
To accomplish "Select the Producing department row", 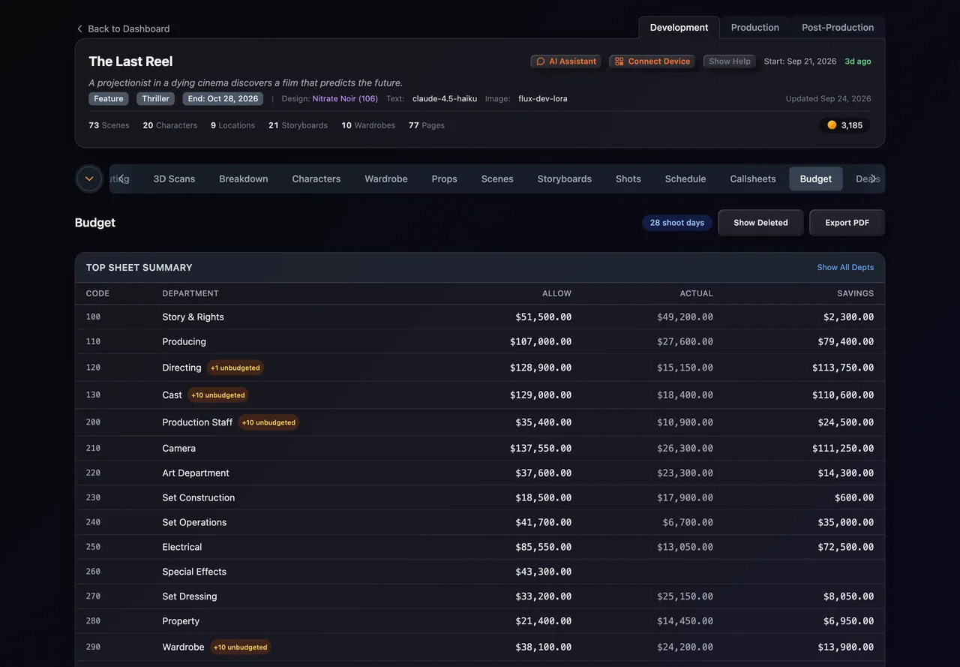I will (480, 342).
